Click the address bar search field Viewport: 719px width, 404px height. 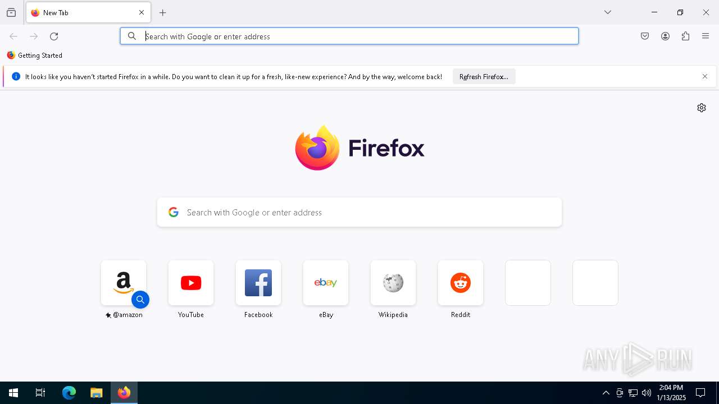tap(349, 36)
